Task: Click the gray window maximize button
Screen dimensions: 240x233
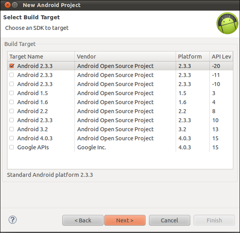Action: click(15, 5)
